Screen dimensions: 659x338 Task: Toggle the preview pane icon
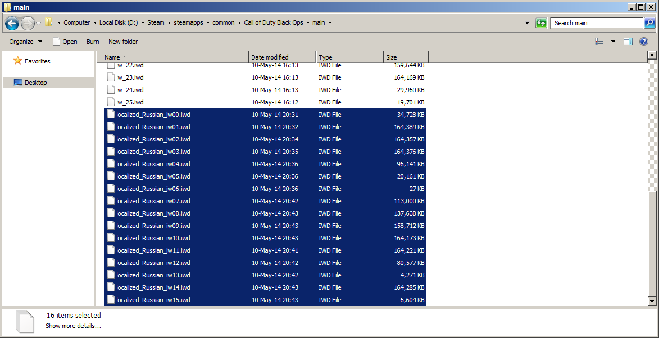click(628, 42)
